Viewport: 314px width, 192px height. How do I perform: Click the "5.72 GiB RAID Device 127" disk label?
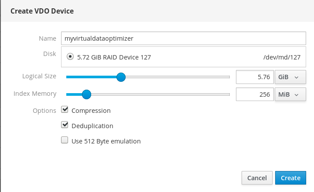coord(114,56)
